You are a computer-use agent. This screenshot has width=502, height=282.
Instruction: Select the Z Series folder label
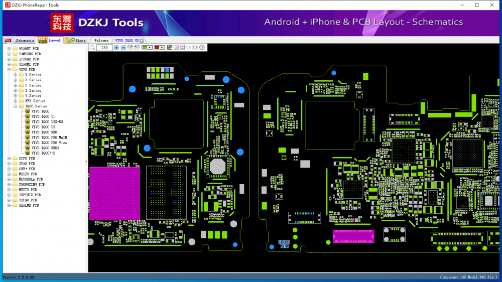coord(33,91)
